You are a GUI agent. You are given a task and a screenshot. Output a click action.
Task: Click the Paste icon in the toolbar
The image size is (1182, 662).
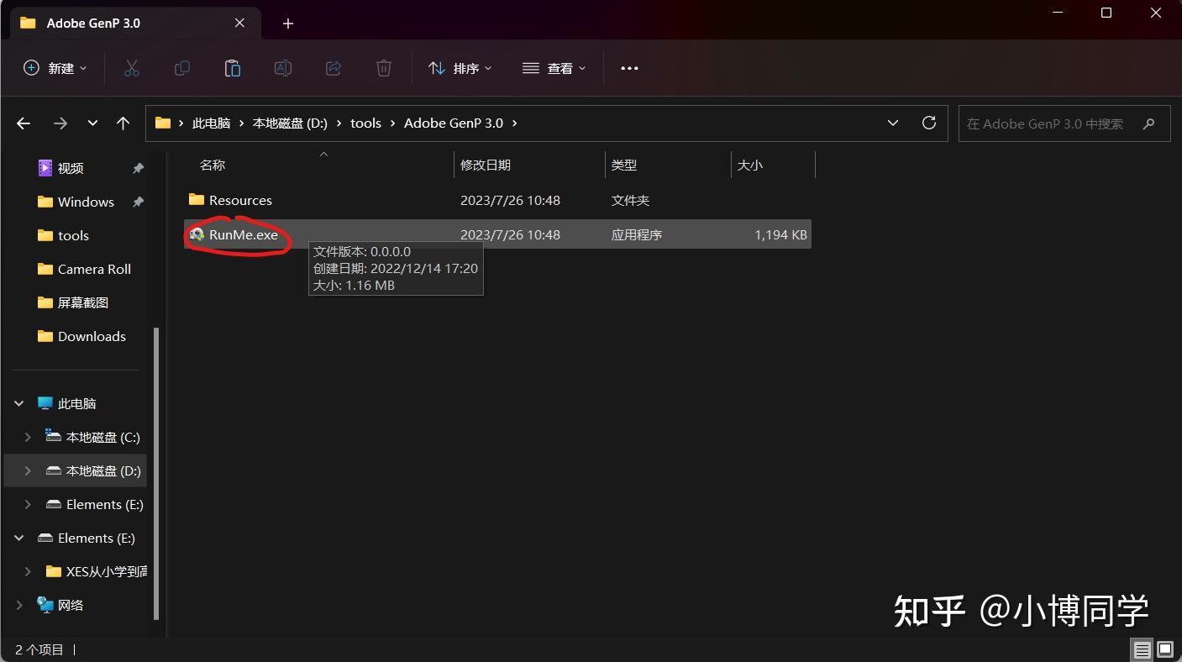tap(232, 68)
